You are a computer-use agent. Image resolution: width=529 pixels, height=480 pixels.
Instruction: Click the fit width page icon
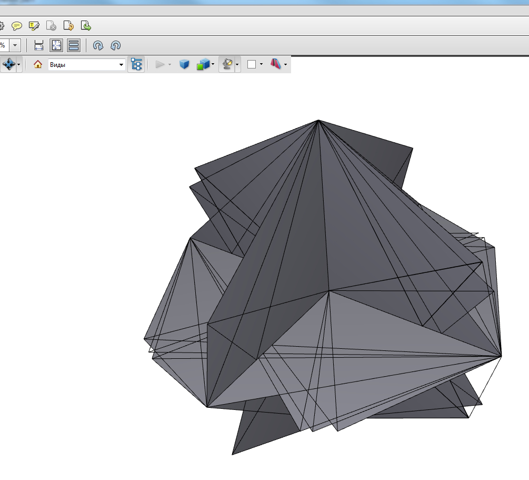pos(38,45)
